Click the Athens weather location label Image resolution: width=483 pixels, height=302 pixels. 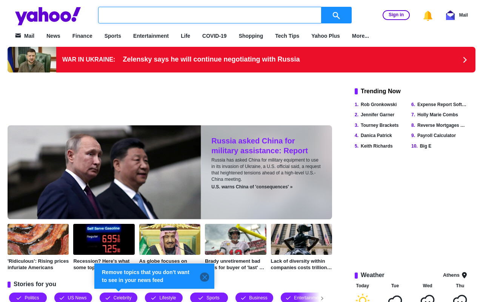(x=451, y=275)
